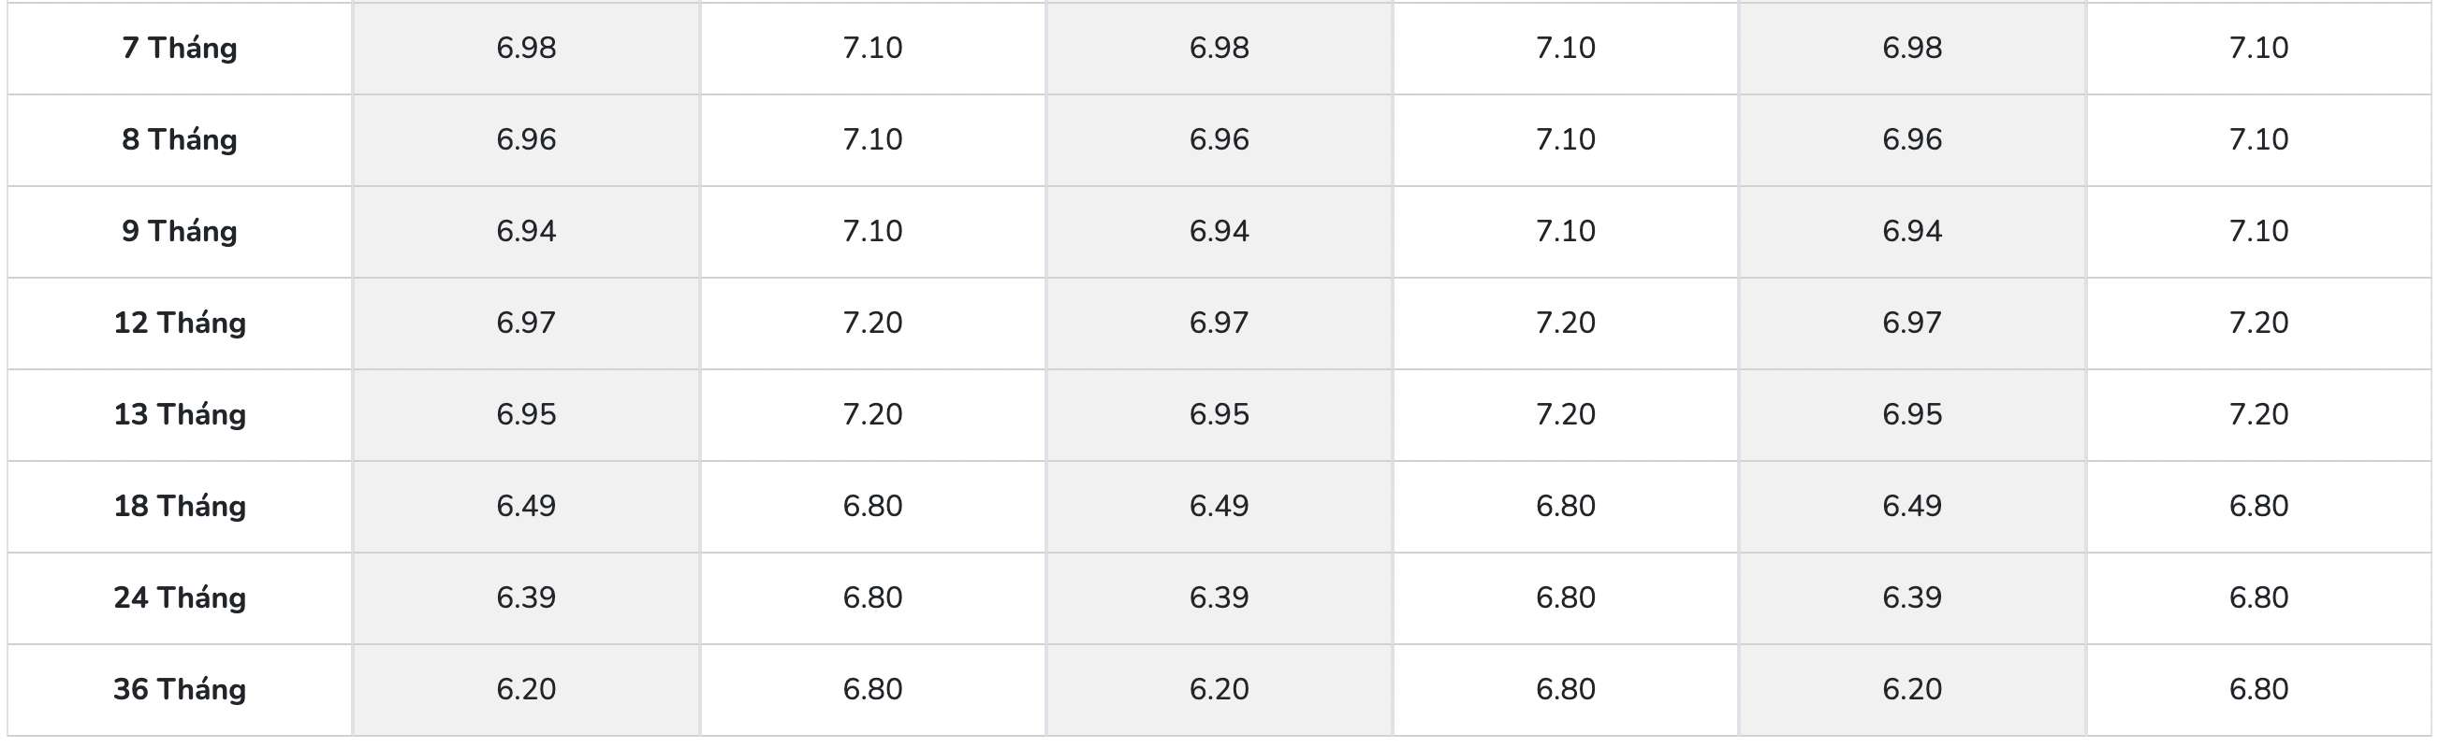Select the last 7.10 value in 7 Tháng row
The height and width of the screenshot is (748, 2439).
tap(2258, 49)
